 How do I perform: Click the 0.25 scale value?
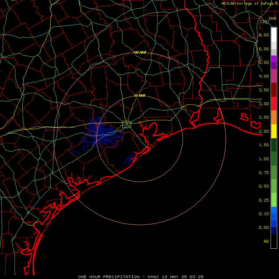click(x=264, y=200)
